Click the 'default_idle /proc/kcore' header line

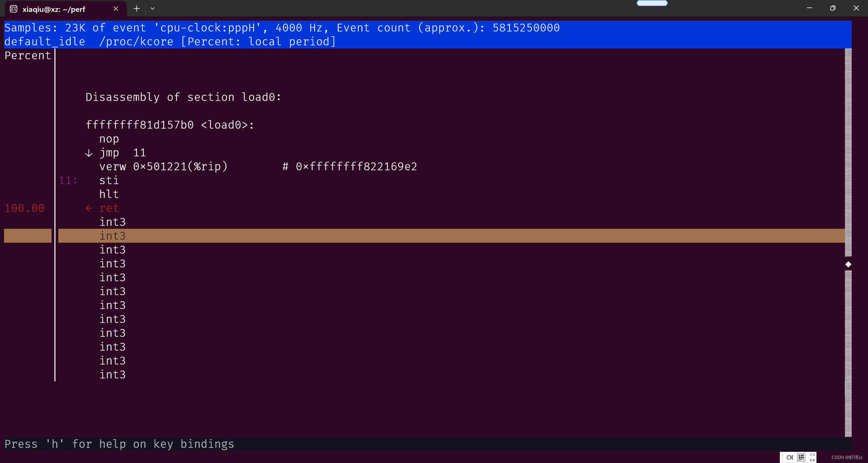170,42
